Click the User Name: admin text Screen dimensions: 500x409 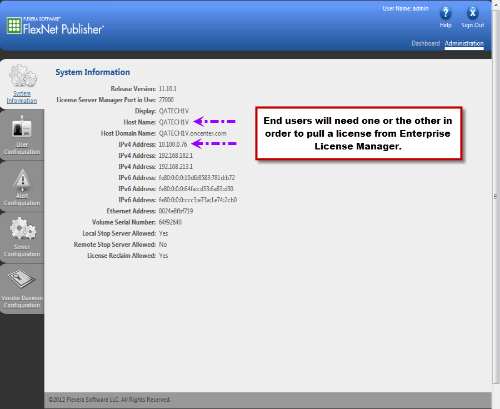click(x=406, y=9)
